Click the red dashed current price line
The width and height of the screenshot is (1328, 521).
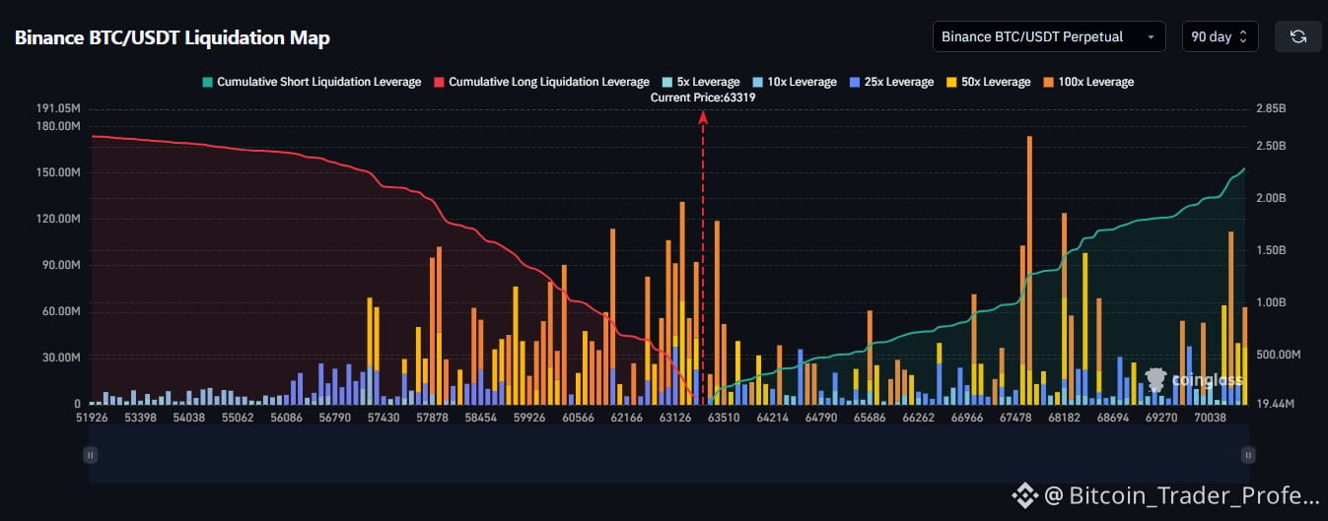703,256
